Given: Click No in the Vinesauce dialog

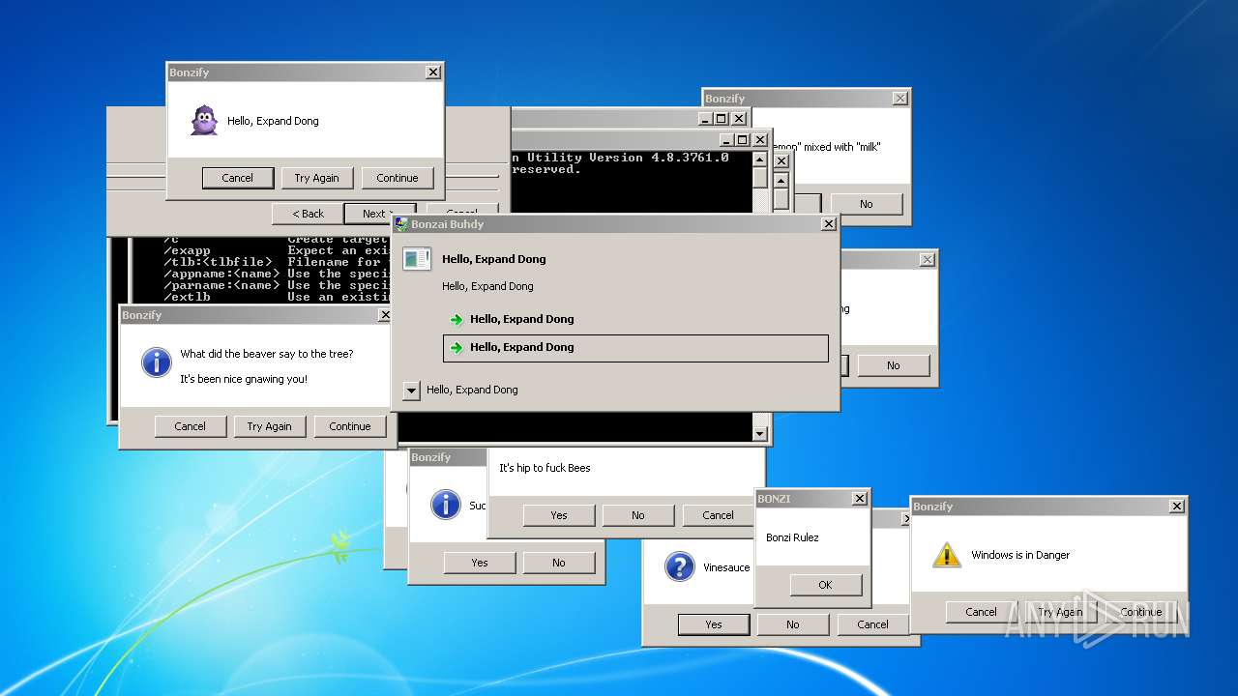Looking at the screenshot, I should click(x=793, y=624).
